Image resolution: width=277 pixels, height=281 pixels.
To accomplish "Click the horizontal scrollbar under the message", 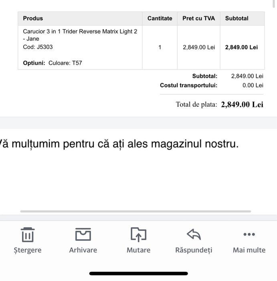I will coord(135,211).
